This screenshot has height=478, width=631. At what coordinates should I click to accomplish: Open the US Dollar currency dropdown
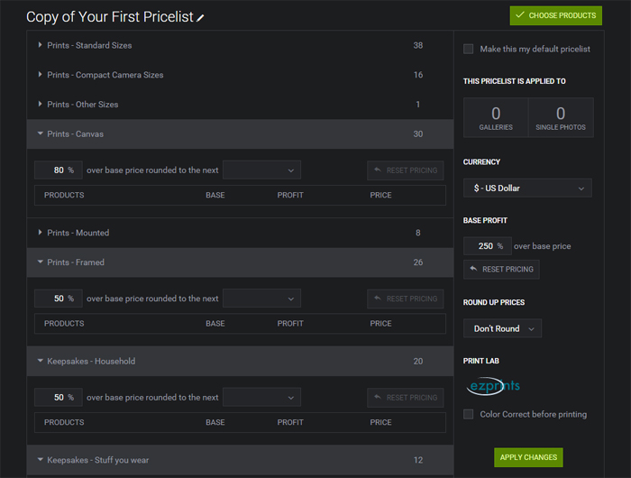tap(527, 188)
